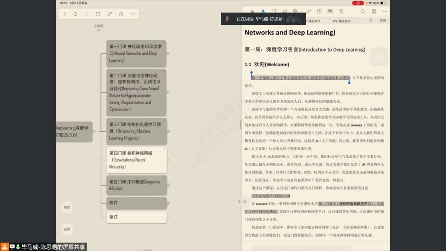Click the split-view divider handle with arrows
The width and height of the screenshot is (446, 251).
pyautogui.click(x=241, y=201)
